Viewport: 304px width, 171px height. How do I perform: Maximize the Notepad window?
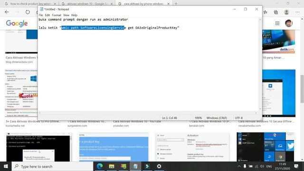(246, 9)
